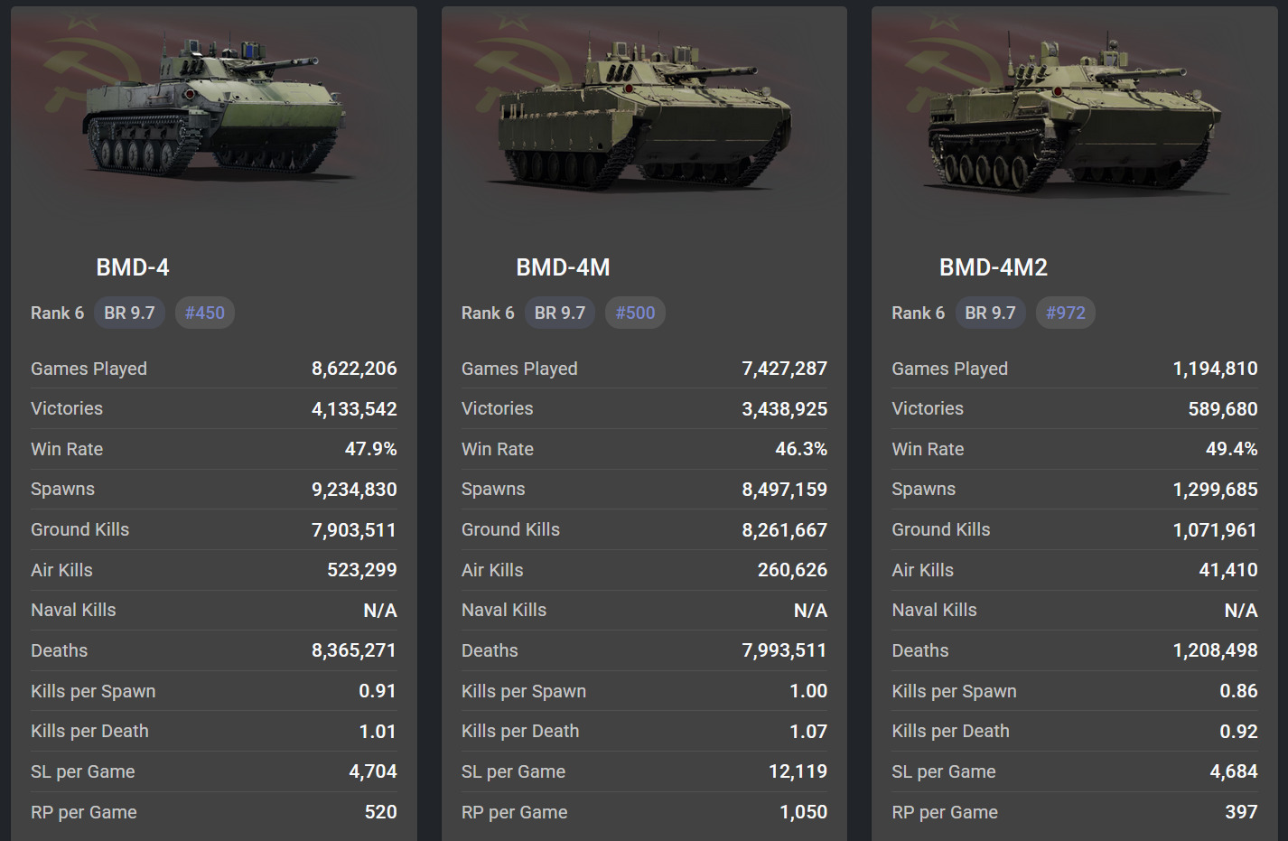1288x841 pixels.
Task: Click the #500 ranking badge
Action: pyautogui.click(x=635, y=313)
